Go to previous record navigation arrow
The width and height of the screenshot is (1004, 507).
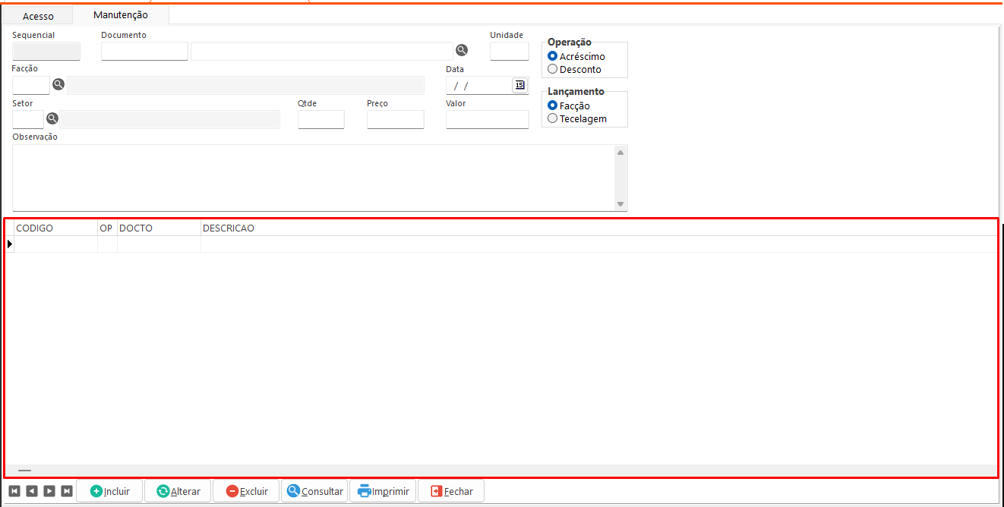coord(32,491)
